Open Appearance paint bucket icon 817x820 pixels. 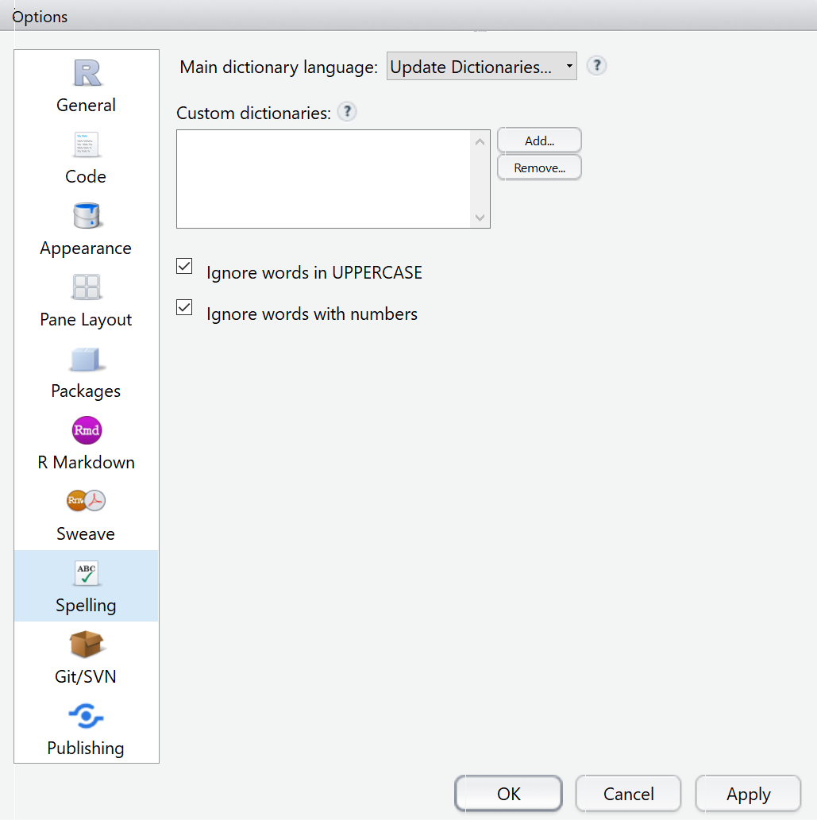pyautogui.click(x=87, y=215)
